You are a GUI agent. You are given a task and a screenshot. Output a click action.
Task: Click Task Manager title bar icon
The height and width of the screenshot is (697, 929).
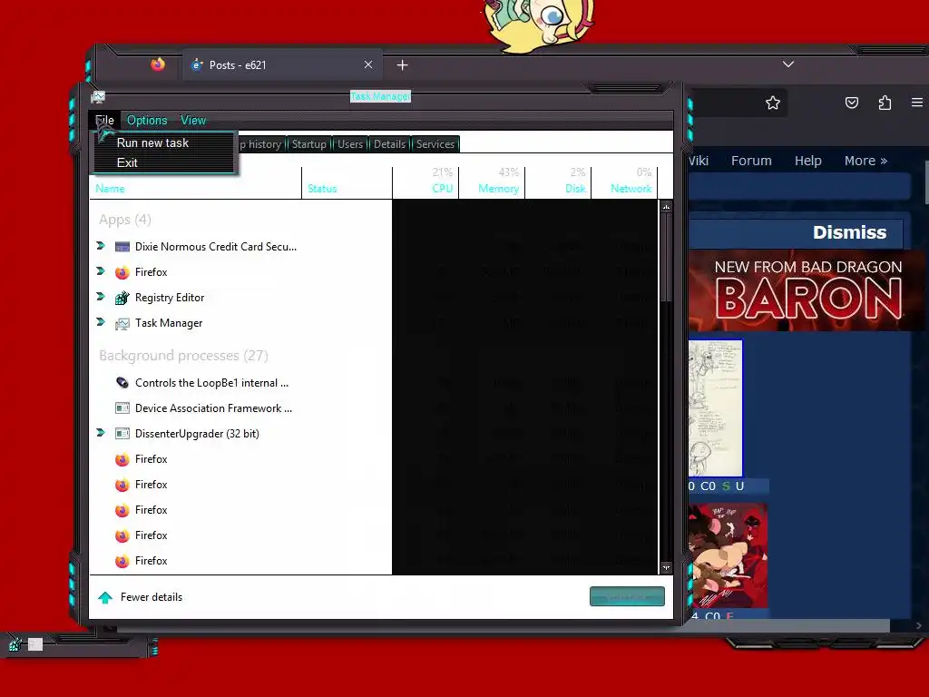click(98, 96)
